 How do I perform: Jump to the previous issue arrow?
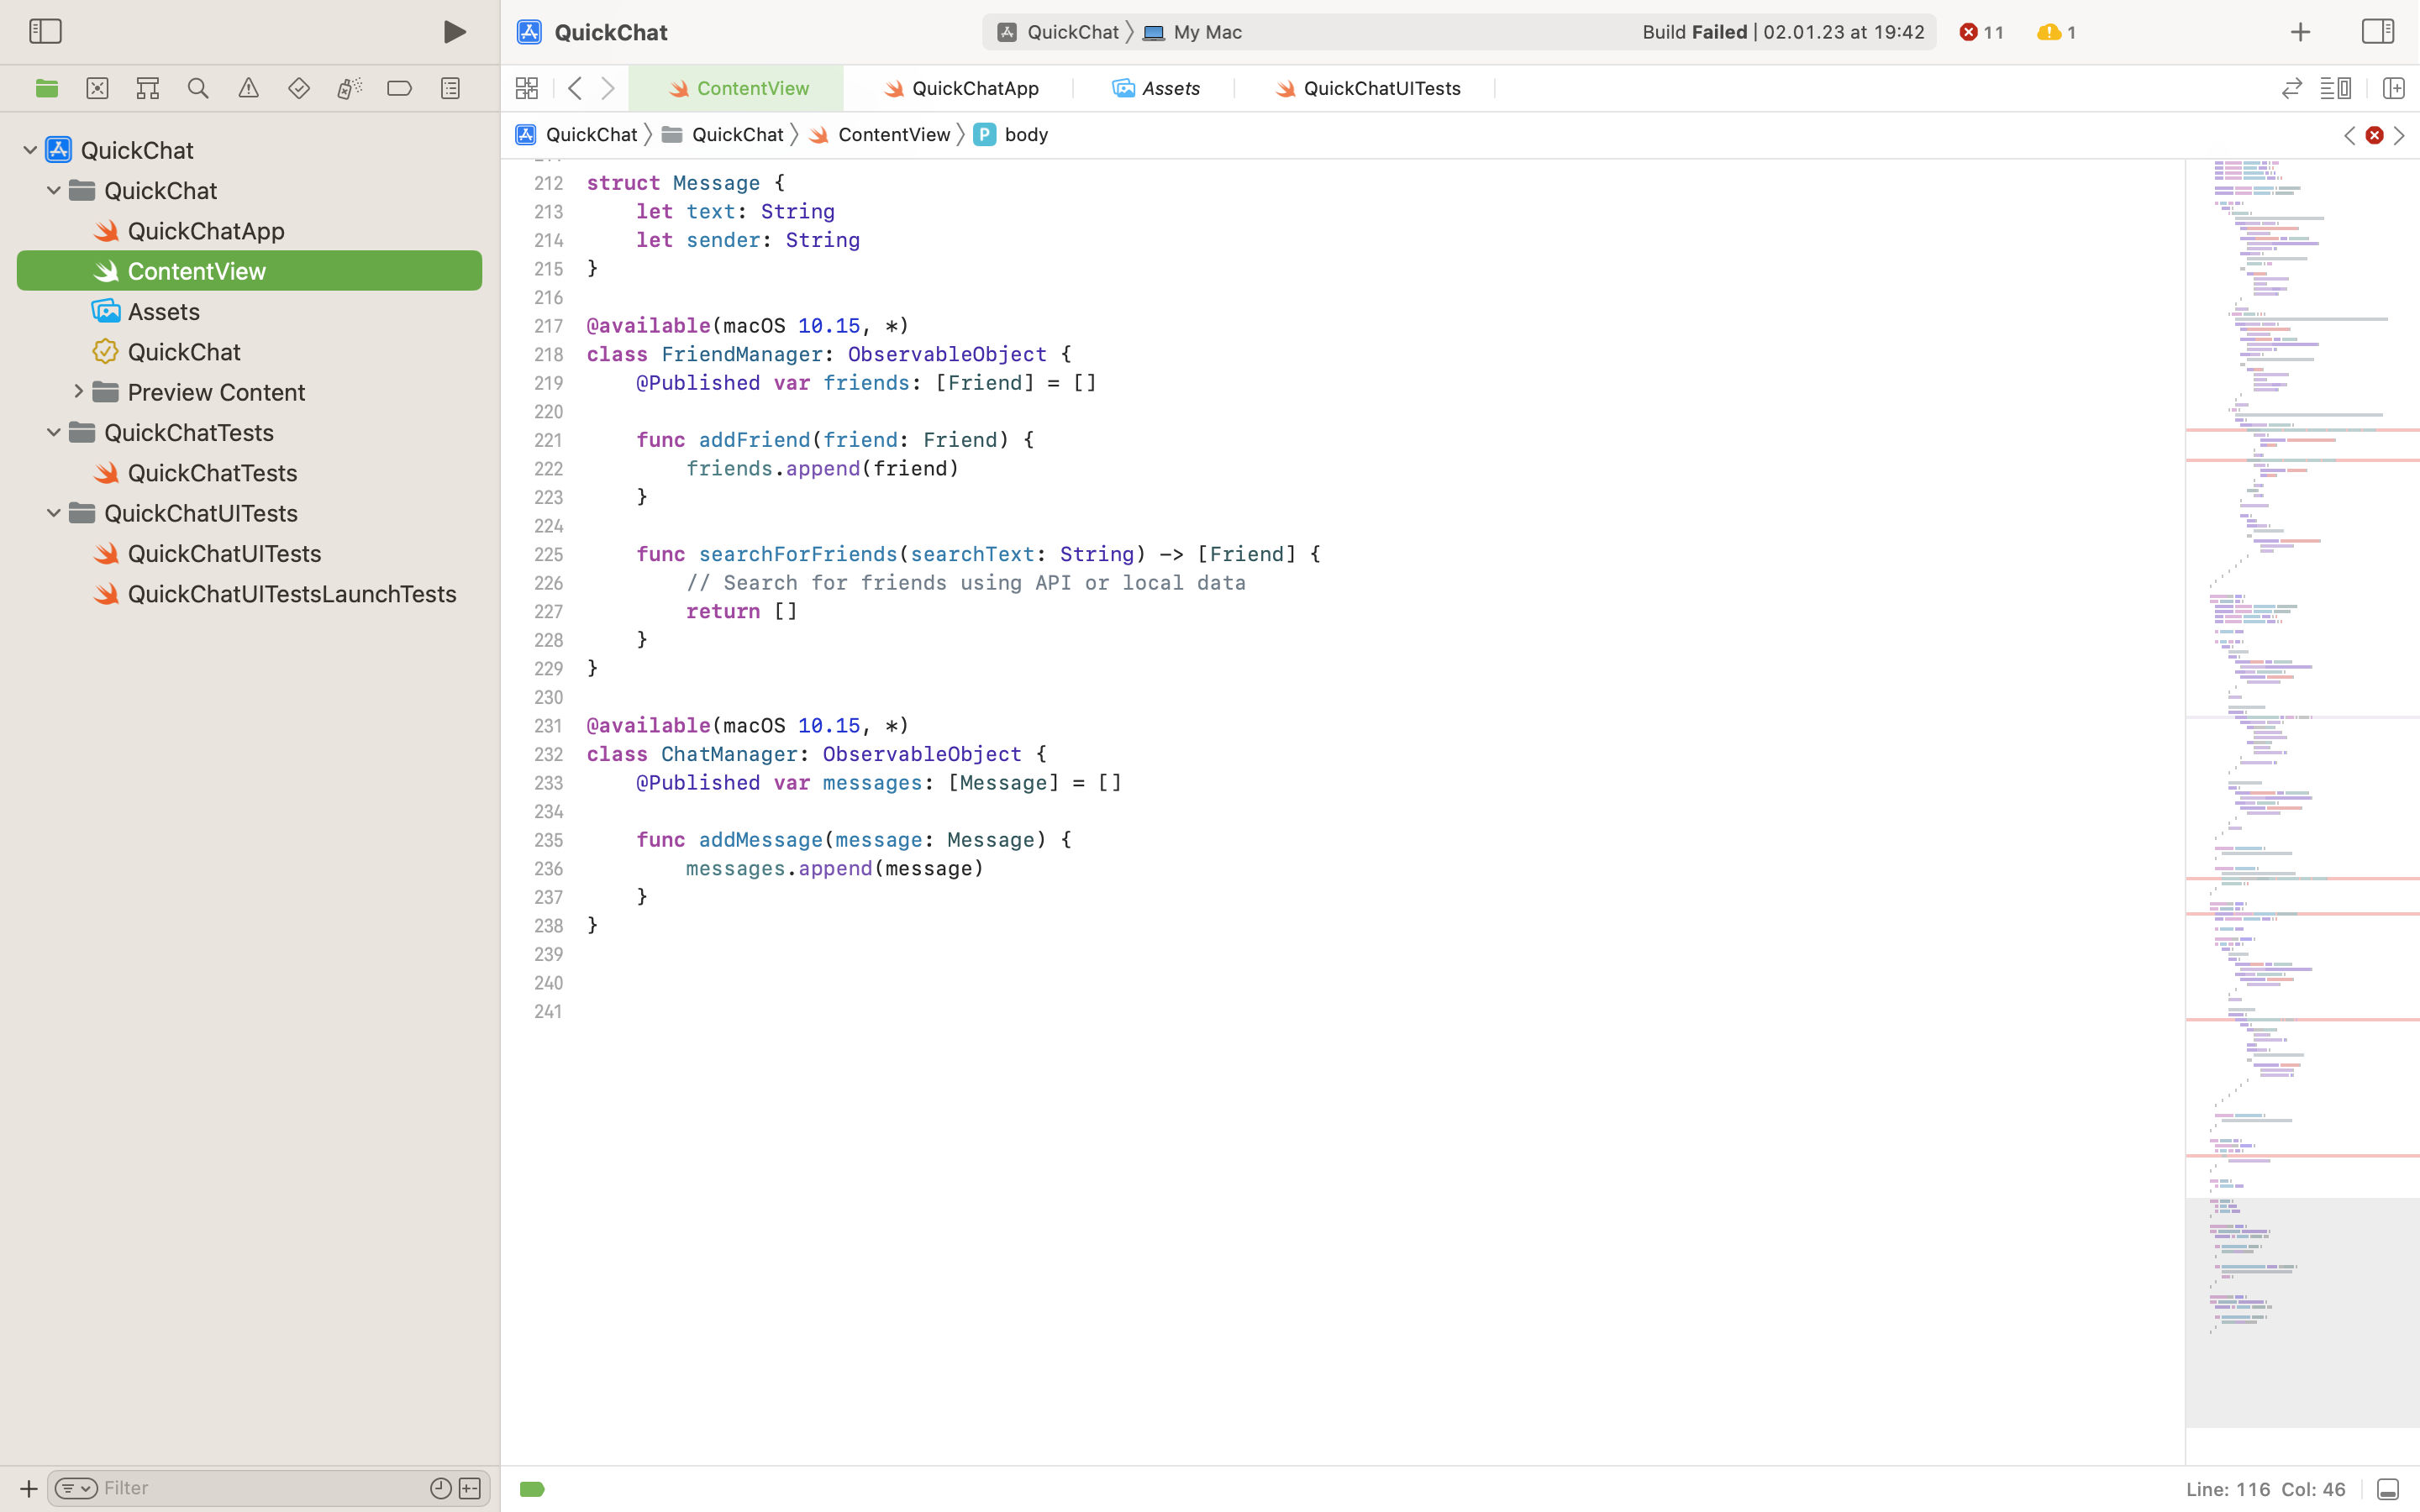click(2349, 135)
